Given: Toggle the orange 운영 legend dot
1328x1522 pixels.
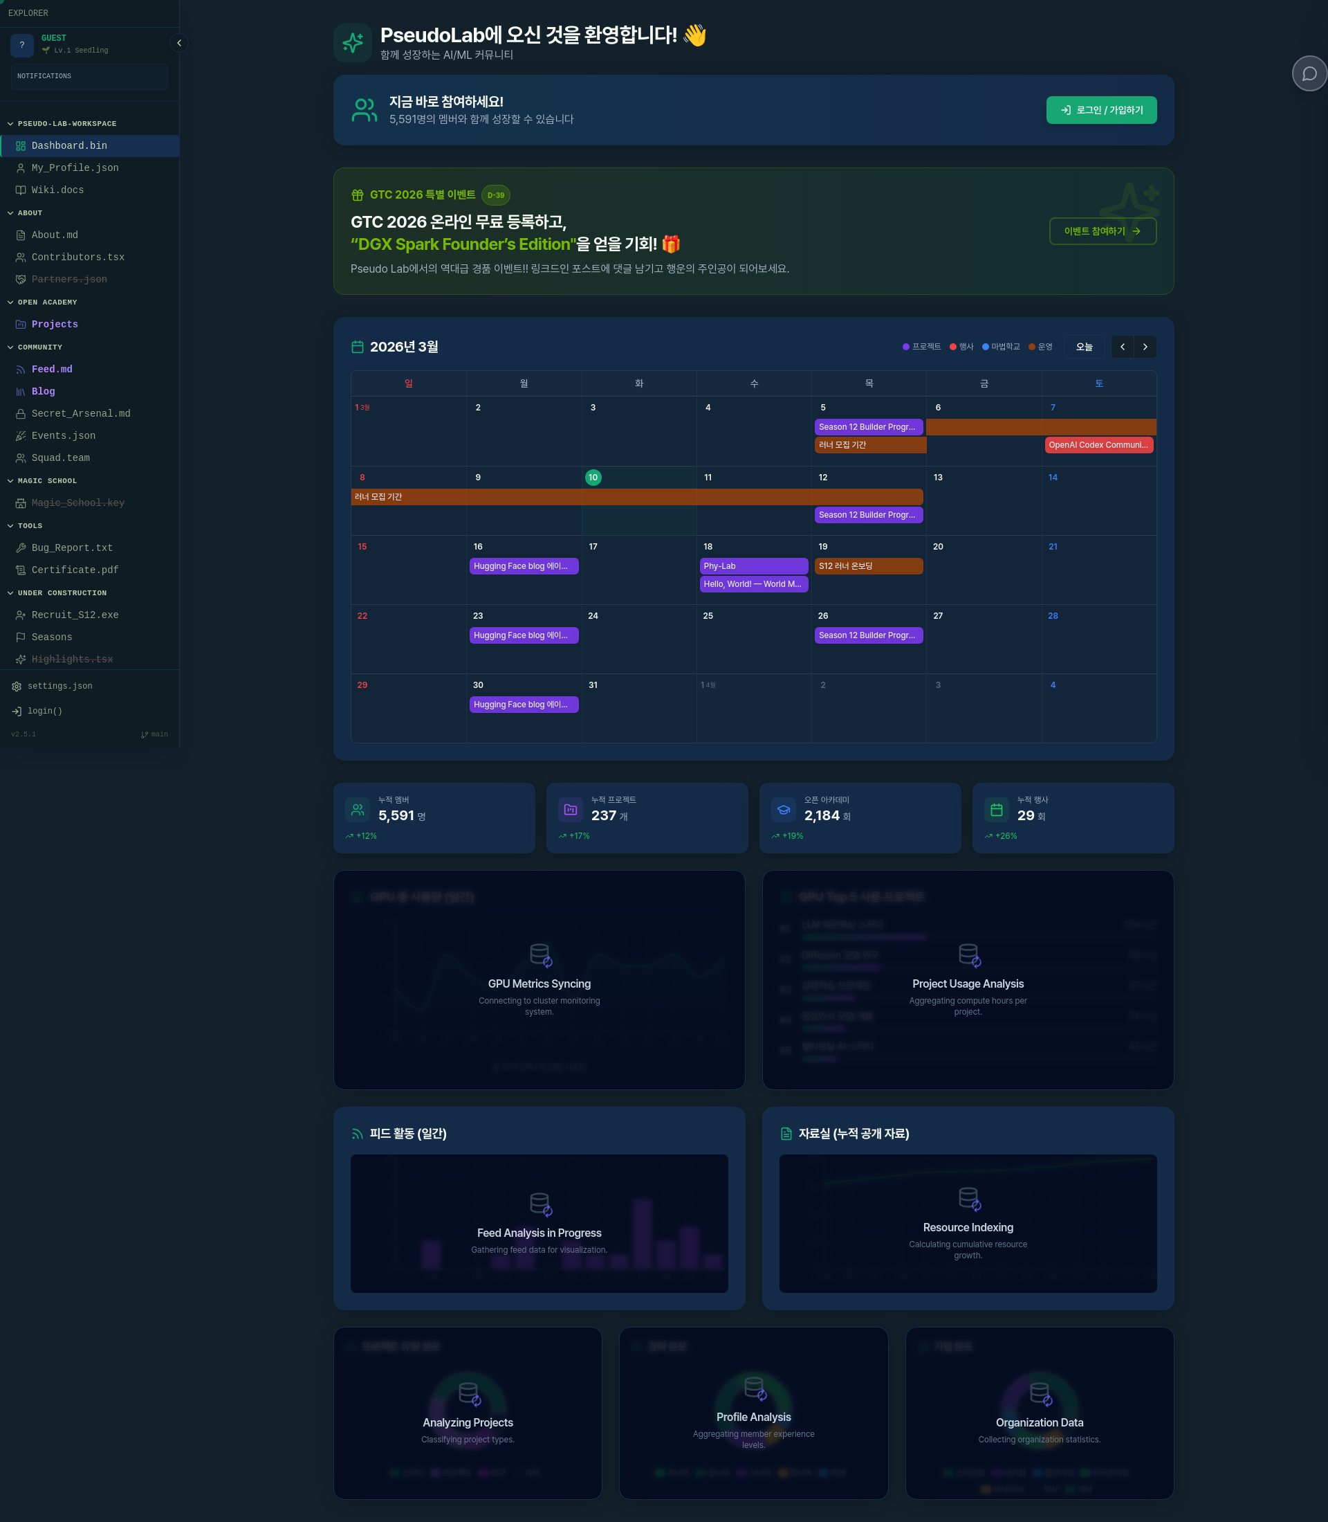Looking at the screenshot, I should pyautogui.click(x=1031, y=346).
